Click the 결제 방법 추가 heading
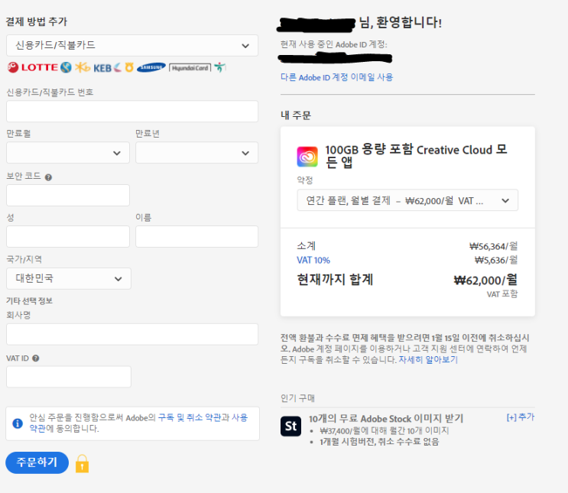This screenshot has width=568, height=493. click(x=37, y=21)
